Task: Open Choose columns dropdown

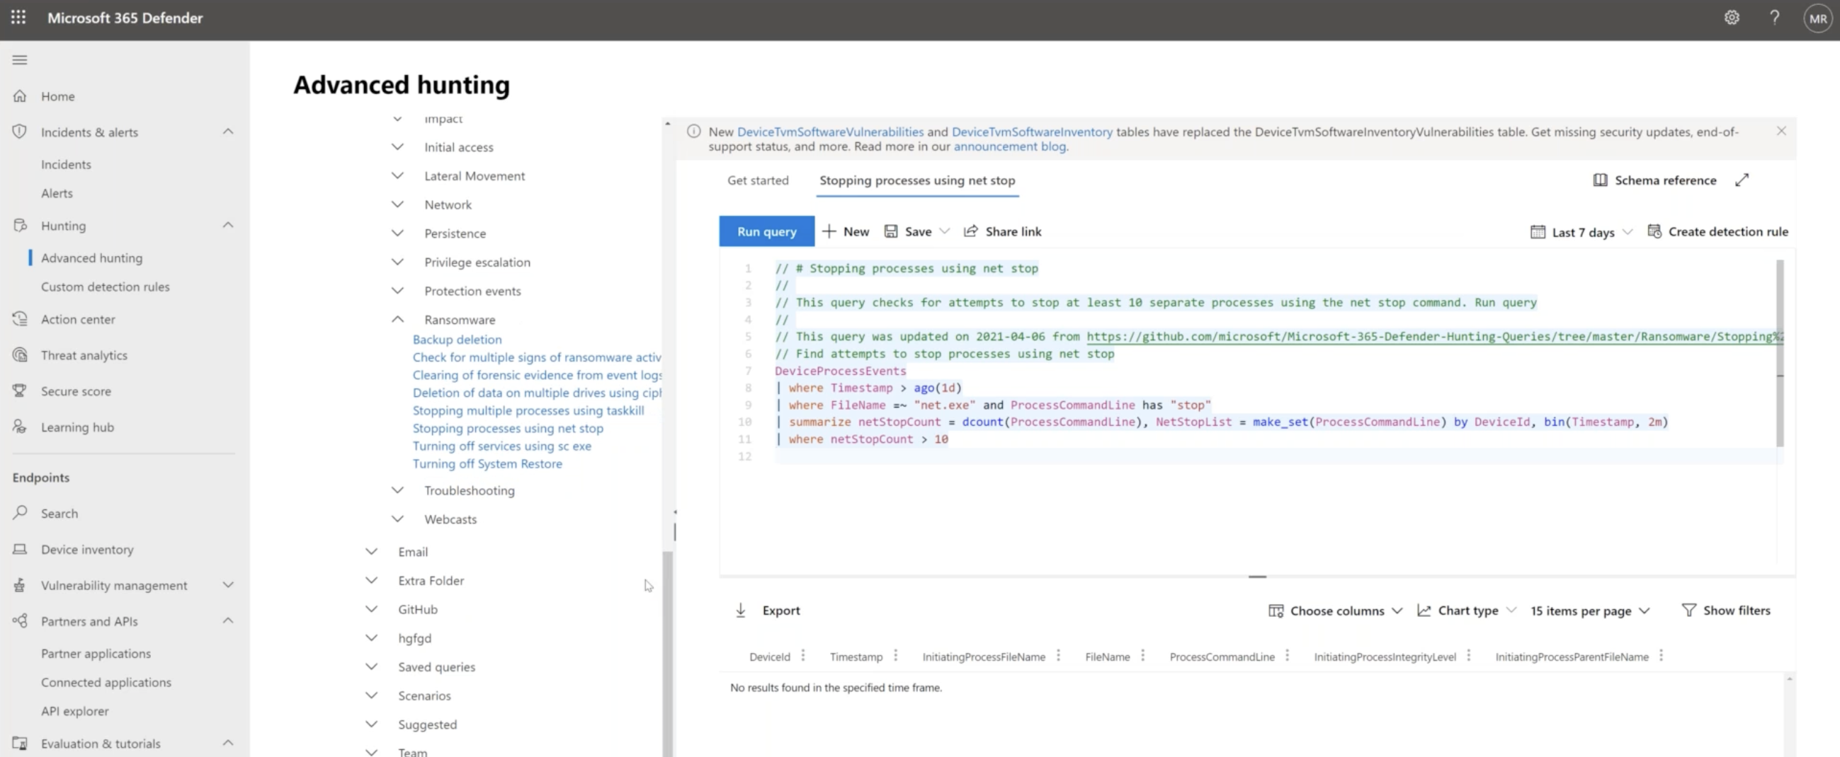Action: 1335,610
